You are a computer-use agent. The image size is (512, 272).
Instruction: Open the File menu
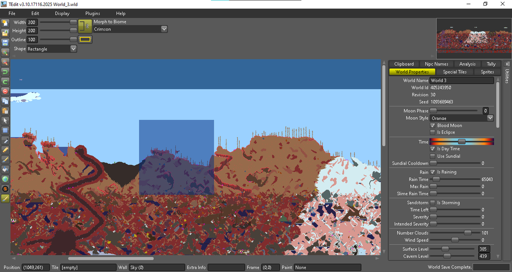pyautogui.click(x=12, y=14)
